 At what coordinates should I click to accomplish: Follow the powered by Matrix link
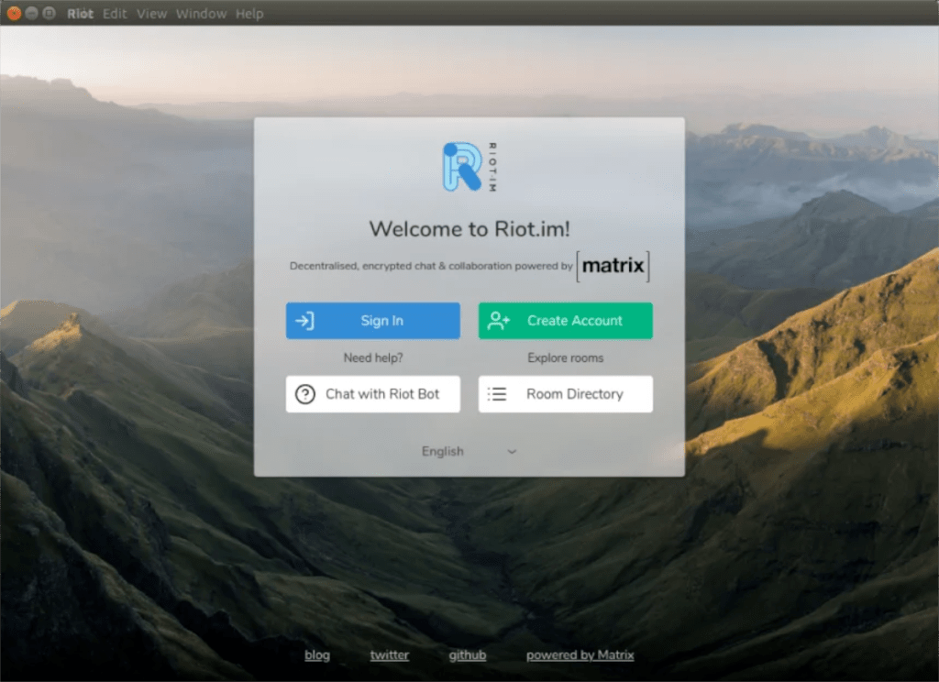[580, 654]
